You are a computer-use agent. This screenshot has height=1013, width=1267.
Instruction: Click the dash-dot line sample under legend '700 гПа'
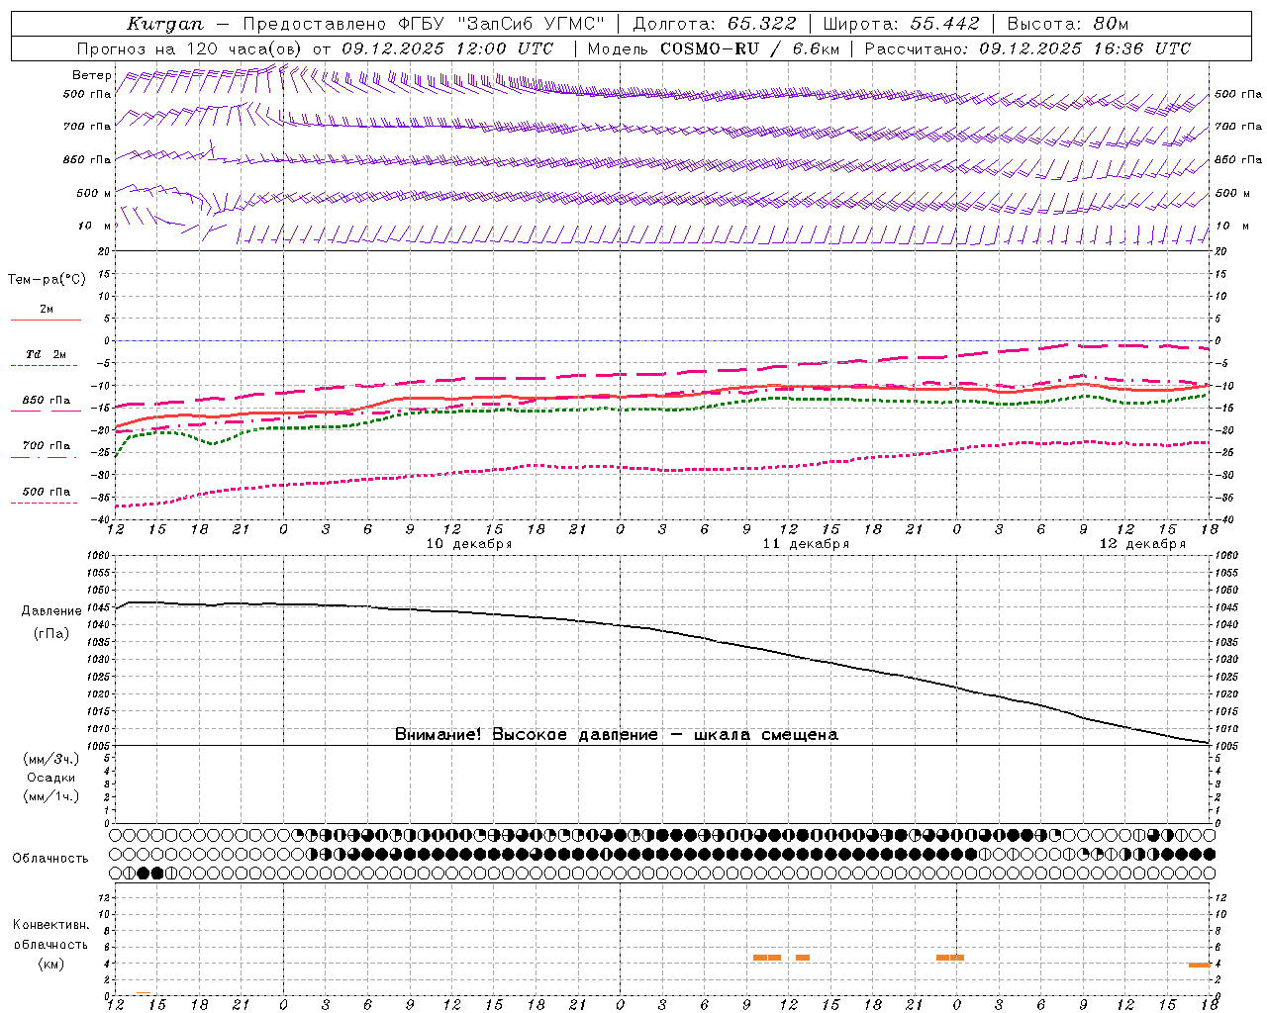click(x=44, y=457)
